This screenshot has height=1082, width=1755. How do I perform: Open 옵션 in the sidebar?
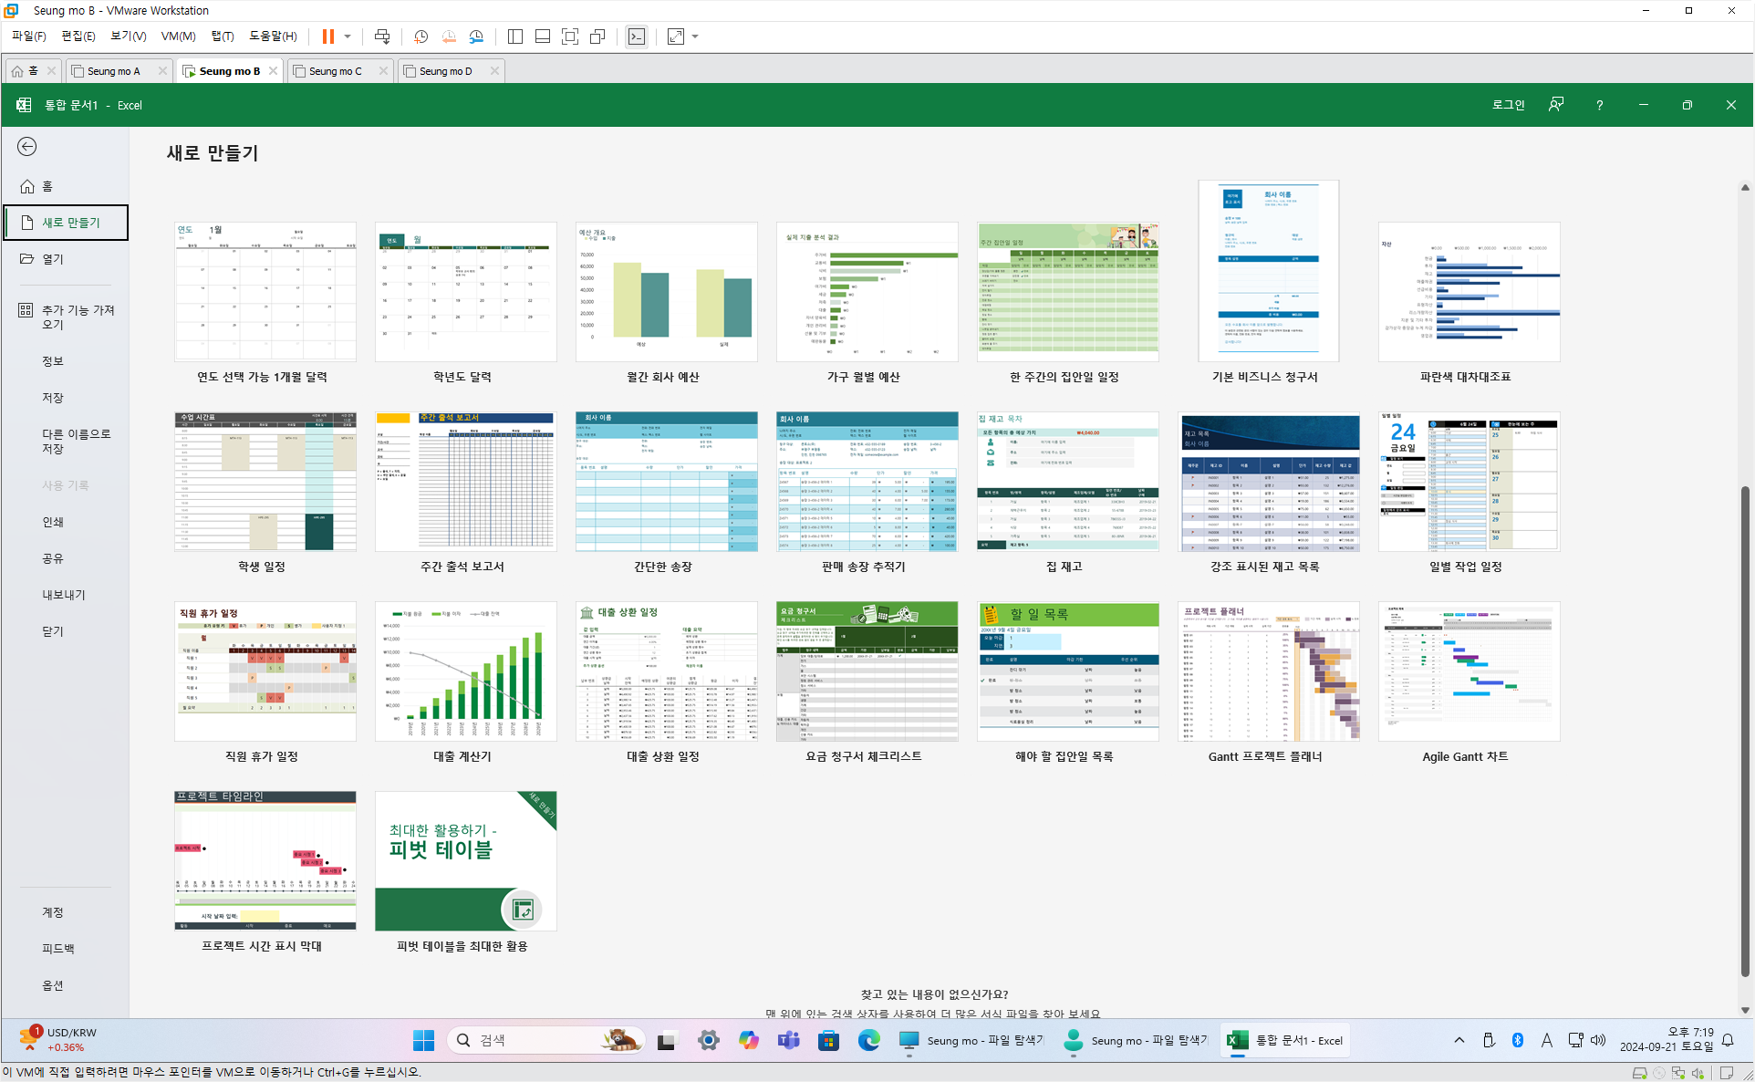(53, 985)
